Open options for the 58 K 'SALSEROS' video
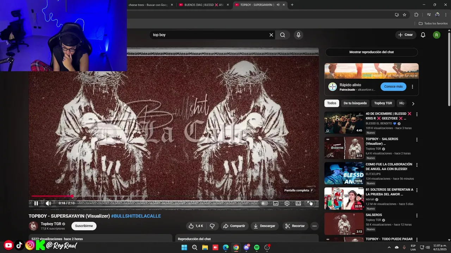Screen dimensions: 451x253 [x=417, y=215]
